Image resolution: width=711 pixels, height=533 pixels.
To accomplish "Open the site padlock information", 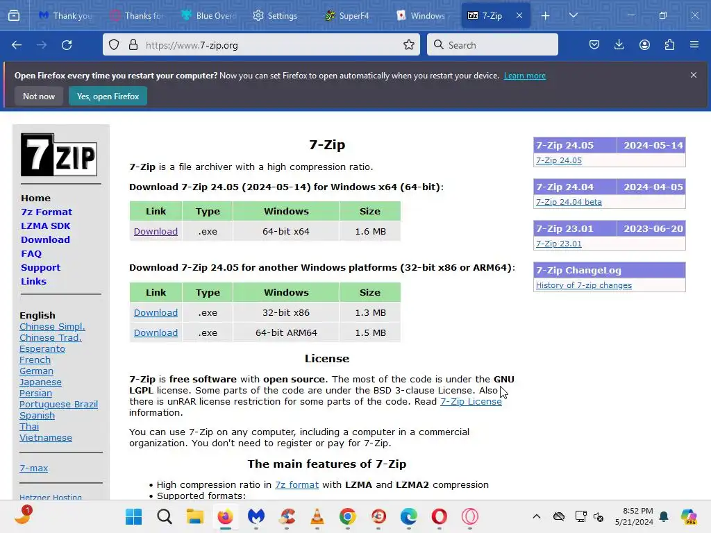I will tap(133, 45).
